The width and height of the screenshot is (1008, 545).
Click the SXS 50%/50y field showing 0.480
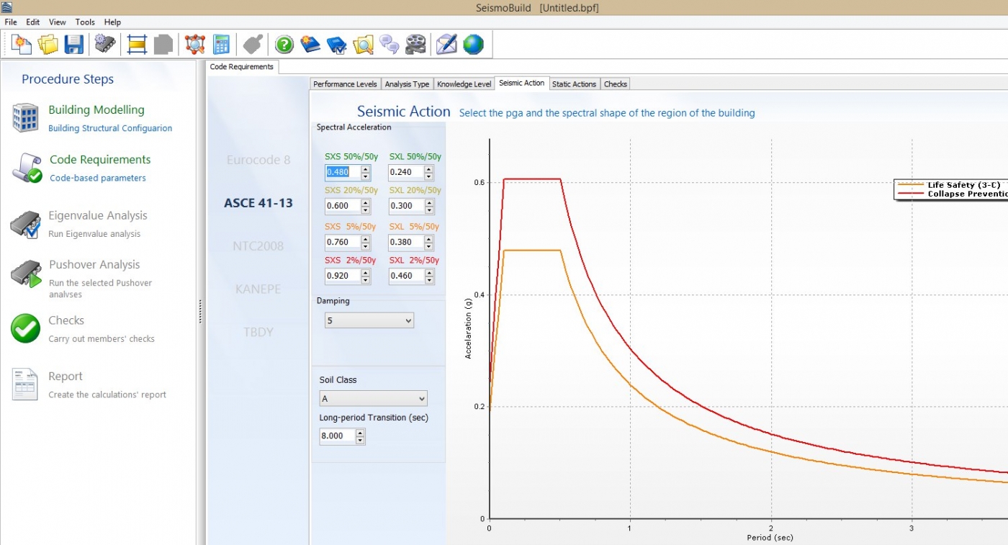pyautogui.click(x=343, y=172)
